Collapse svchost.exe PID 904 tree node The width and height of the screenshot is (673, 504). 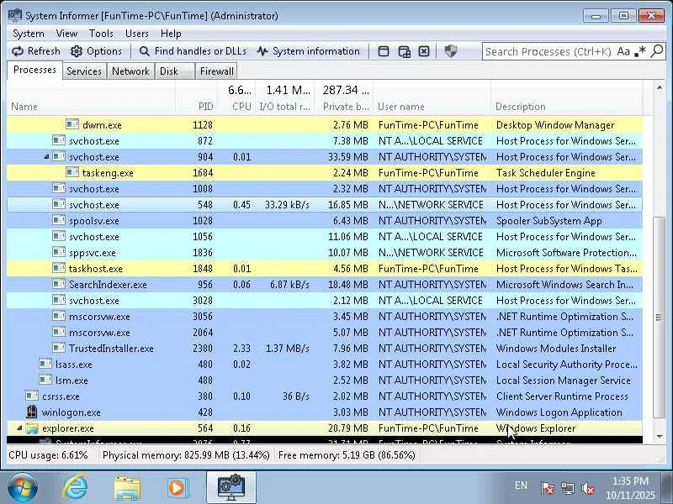coord(46,157)
